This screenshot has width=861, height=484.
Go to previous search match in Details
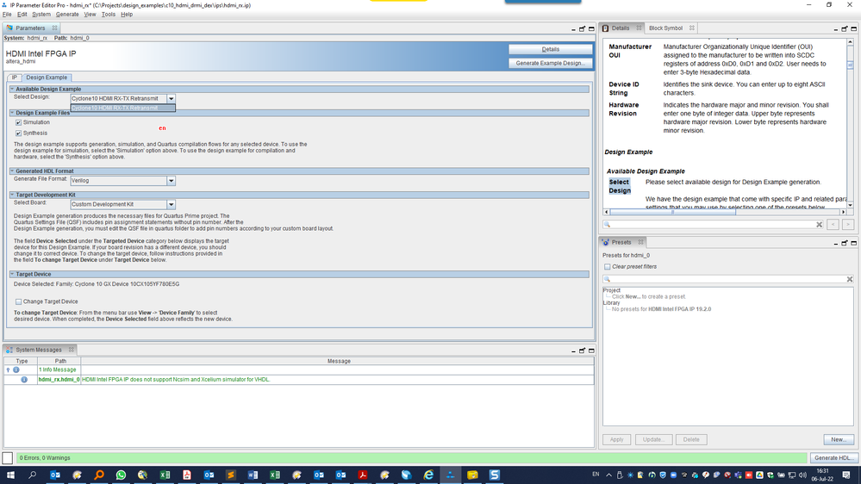pos(833,225)
